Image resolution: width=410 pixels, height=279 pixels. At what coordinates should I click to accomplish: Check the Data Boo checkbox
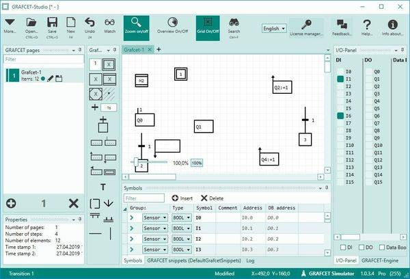(x=382, y=248)
